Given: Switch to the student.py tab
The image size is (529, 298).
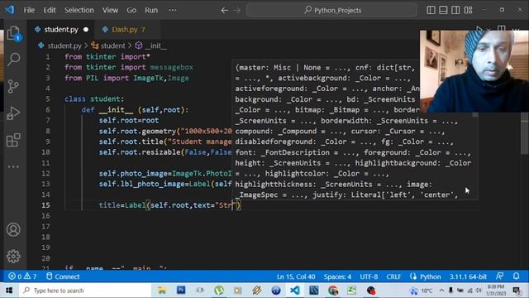Looking at the screenshot, I should tap(60, 30).
